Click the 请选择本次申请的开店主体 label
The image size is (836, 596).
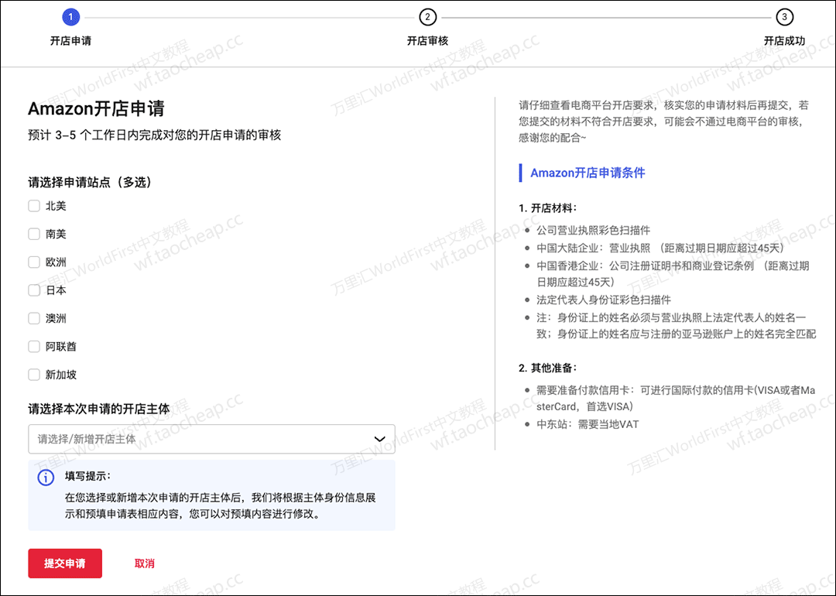pyautogui.click(x=99, y=409)
